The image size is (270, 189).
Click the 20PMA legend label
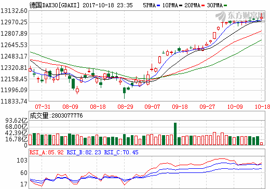(192, 5)
